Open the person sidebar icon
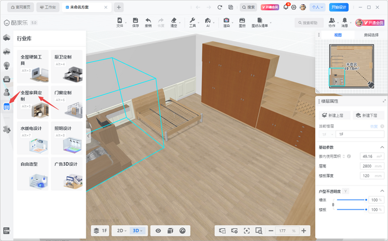Image resolution: width=388 pixels, height=241 pixels. (6, 93)
